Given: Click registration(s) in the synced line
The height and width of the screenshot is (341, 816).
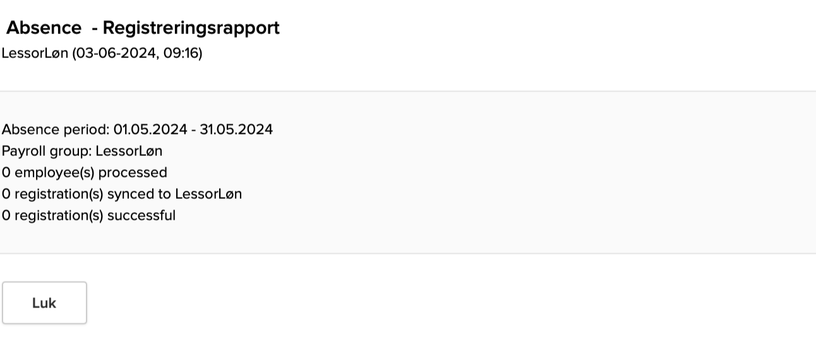Looking at the screenshot, I should coord(59,194).
